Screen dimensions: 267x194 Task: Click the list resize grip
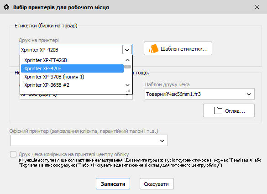coord(128,91)
